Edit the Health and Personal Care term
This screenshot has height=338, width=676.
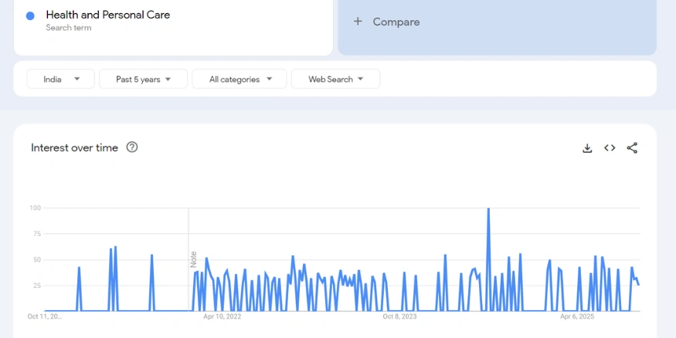(108, 15)
